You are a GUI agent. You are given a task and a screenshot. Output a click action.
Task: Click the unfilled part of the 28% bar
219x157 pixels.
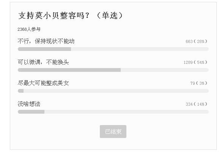coord(140,49)
